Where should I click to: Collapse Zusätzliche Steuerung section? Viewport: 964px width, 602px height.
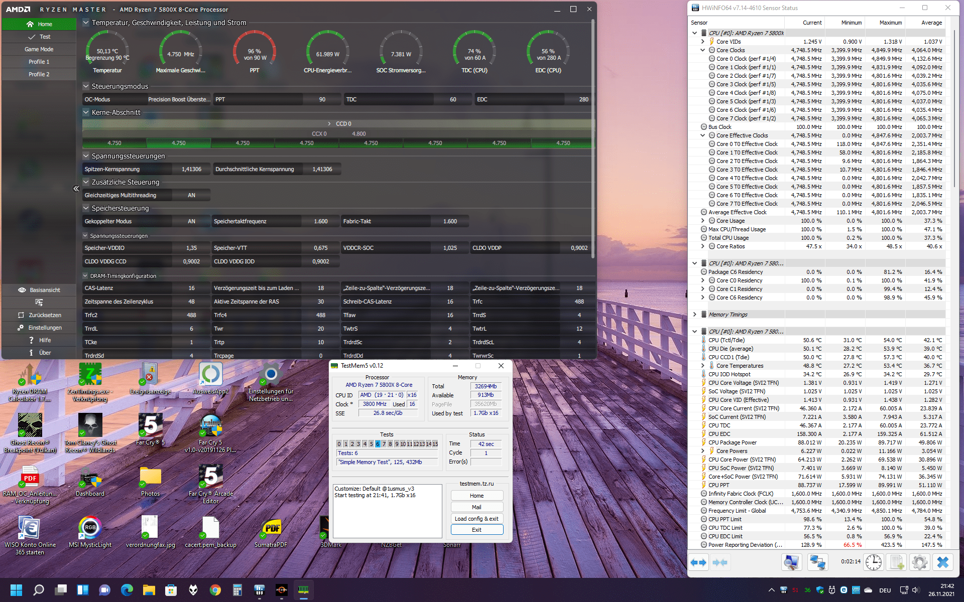pyautogui.click(x=86, y=182)
